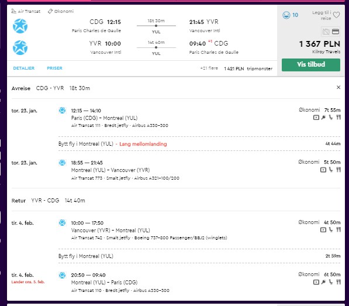Click airline logo beside 18:55 — 21:45 segment
349x306 pixels.
coord(62,163)
